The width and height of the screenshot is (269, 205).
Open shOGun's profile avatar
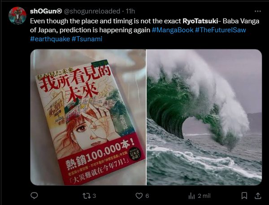17,16
